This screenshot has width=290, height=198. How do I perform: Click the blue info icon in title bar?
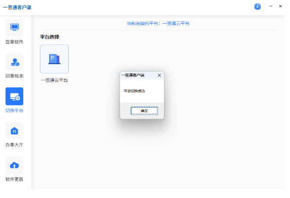point(258,7)
